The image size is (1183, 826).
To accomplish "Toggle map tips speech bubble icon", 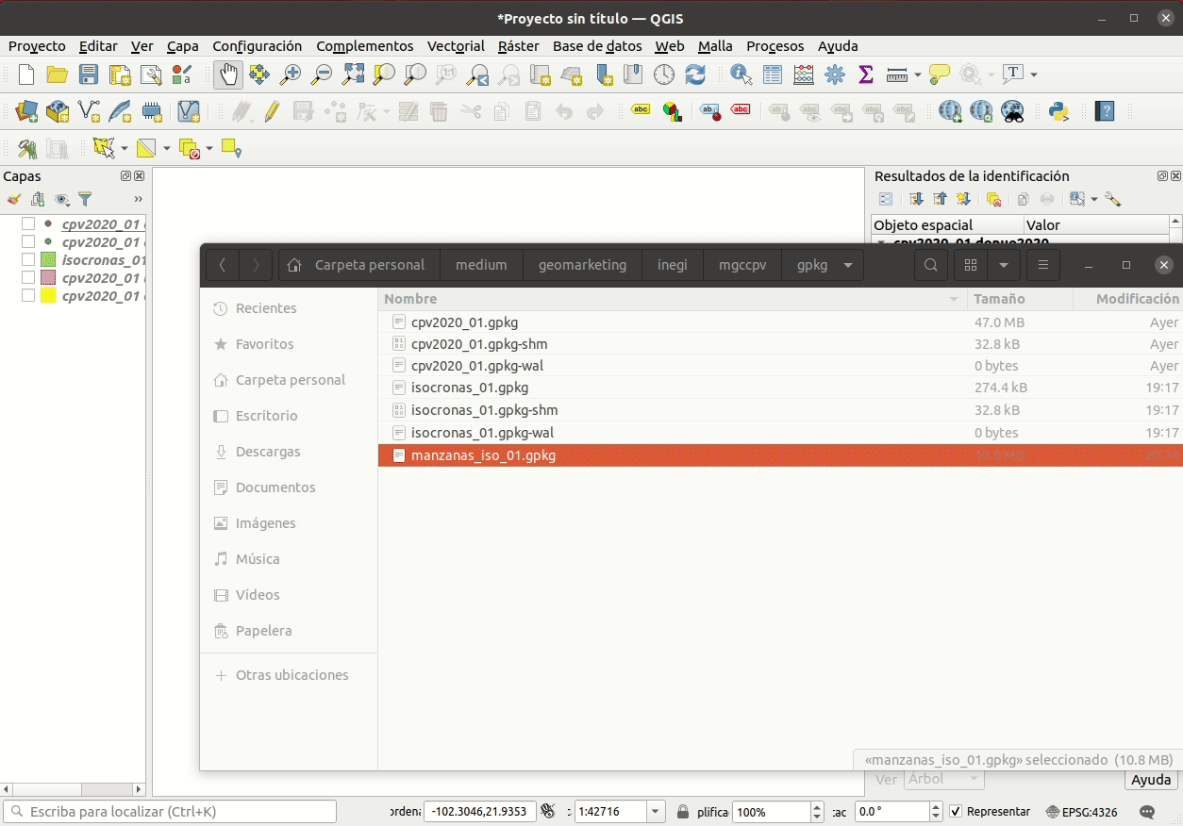I will pyautogui.click(x=939, y=74).
